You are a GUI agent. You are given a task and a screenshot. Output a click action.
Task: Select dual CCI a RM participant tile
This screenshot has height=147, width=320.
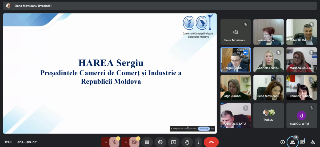pos(302,116)
